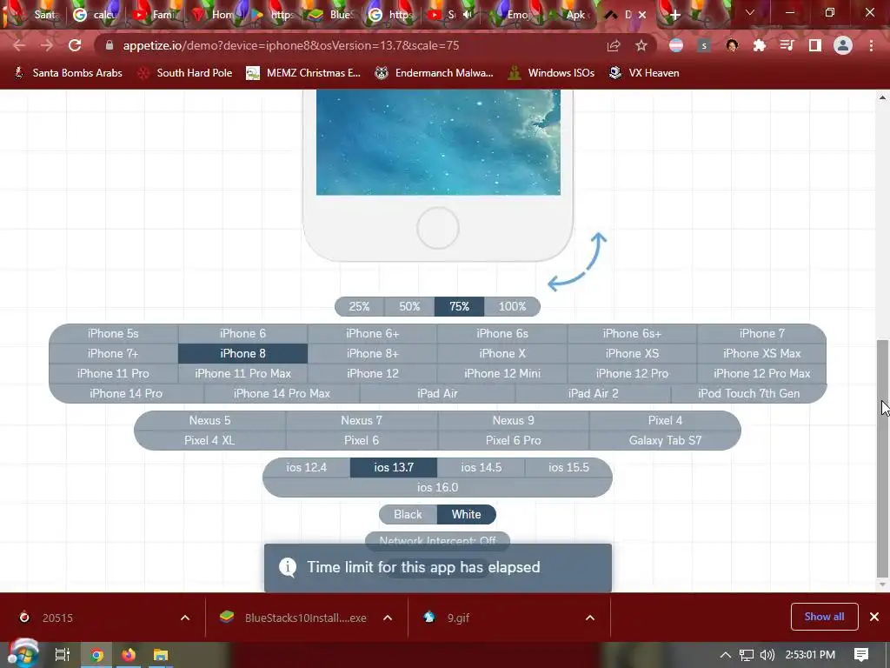This screenshot has height=668, width=890.
Task: Open the Chrome extensions puzzle icon
Action: pos(759,45)
